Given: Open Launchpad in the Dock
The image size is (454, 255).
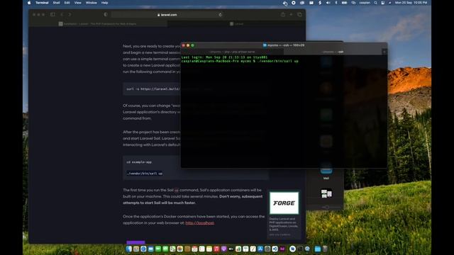Looking at the screenshot, I should click(136, 249).
